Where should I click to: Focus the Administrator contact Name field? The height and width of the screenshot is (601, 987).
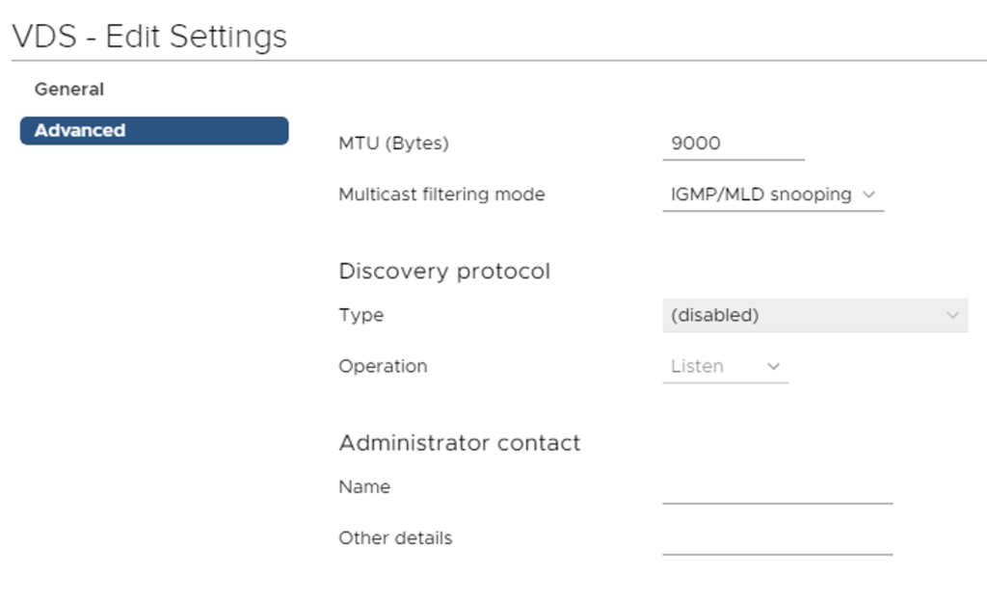coord(777,489)
